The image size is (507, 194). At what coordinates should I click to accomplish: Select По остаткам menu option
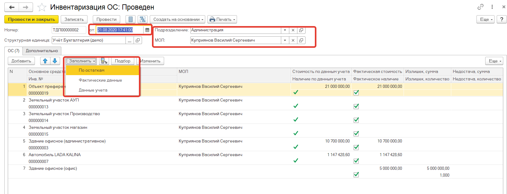tap(92, 70)
